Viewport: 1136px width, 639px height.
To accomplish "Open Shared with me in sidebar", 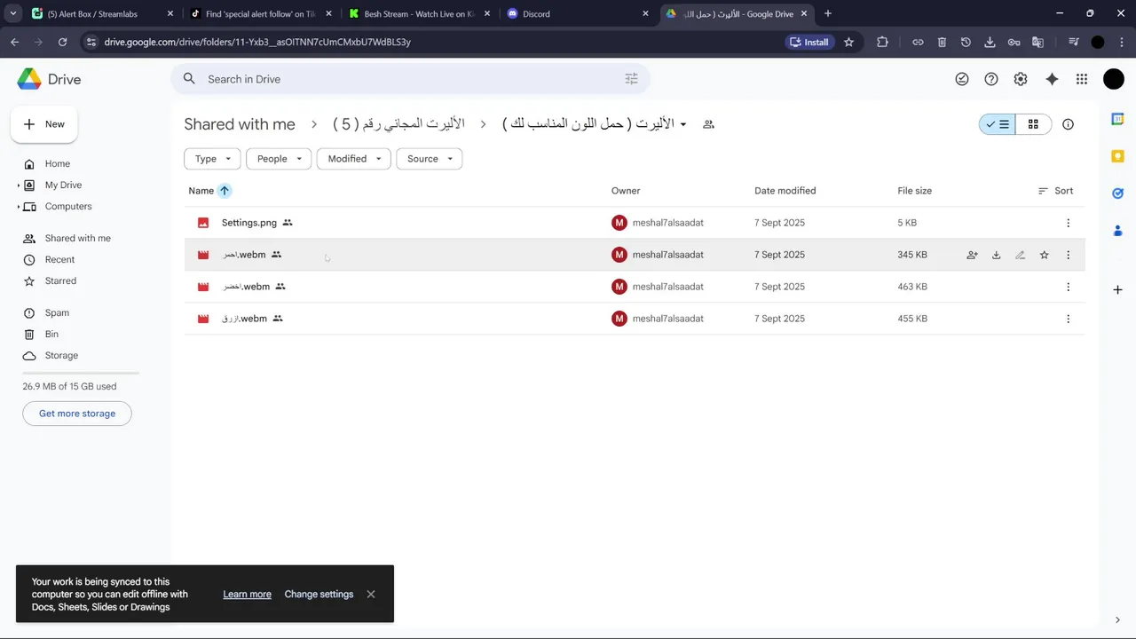I will coord(78,239).
